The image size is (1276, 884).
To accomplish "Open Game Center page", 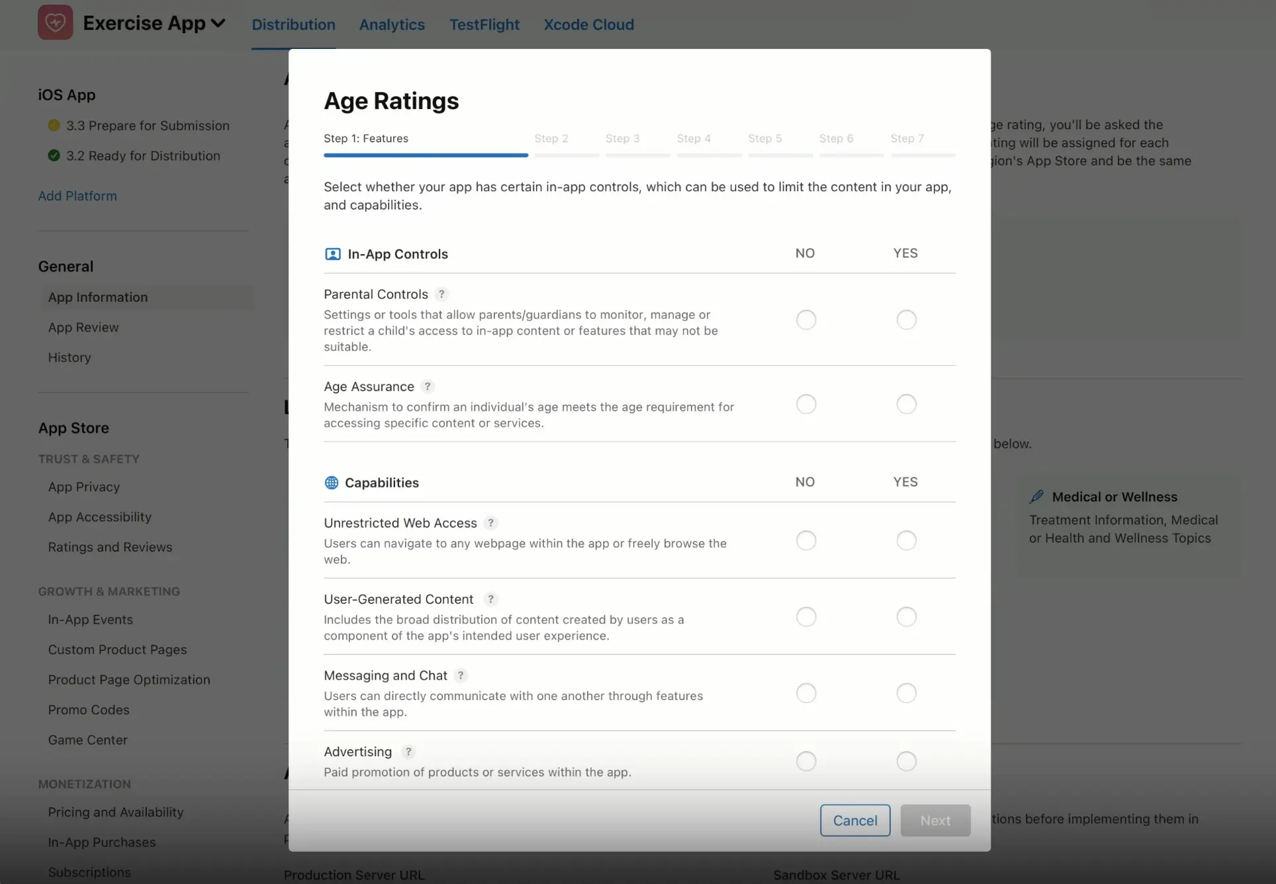I will pyautogui.click(x=87, y=740).
